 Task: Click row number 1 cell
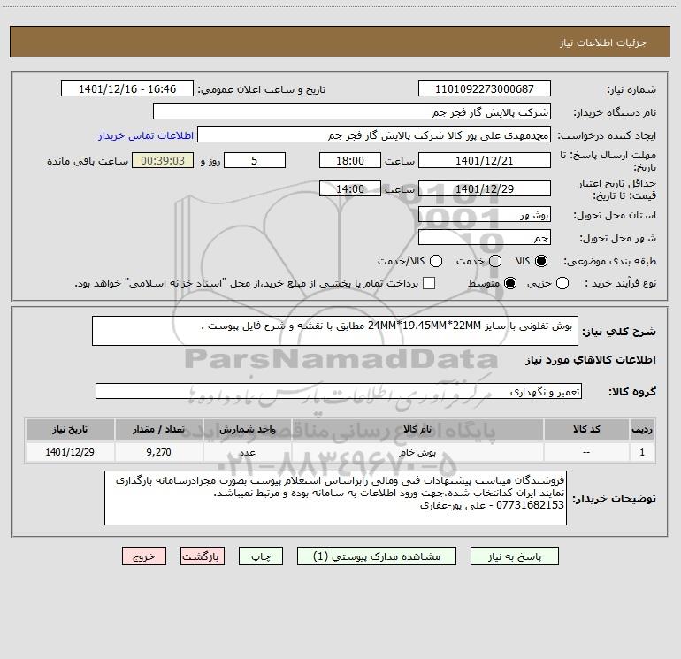(642, 452)
